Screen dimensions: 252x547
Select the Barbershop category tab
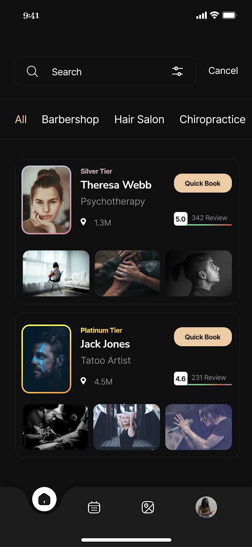point(70,119)
